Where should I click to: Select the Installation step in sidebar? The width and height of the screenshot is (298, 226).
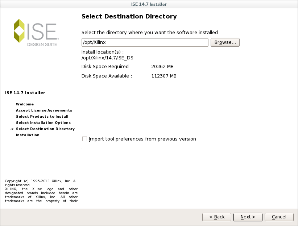pyautogui.click(x=28, y=135)
